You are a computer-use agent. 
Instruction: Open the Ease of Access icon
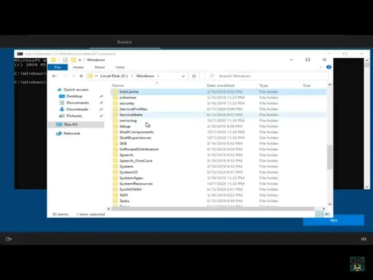coord(9,239)
